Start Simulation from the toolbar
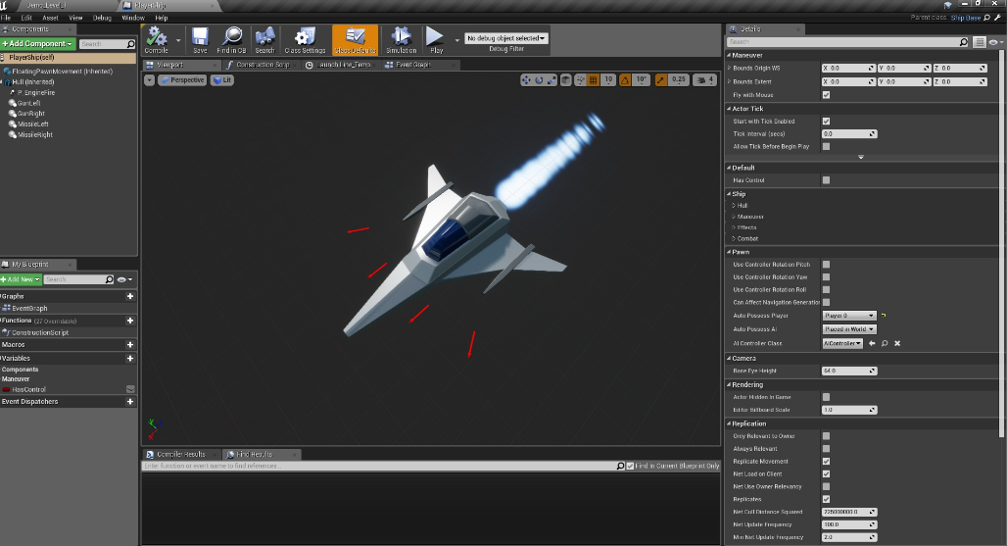Viewport: 1007px width, 546px height. pos(402,40)
